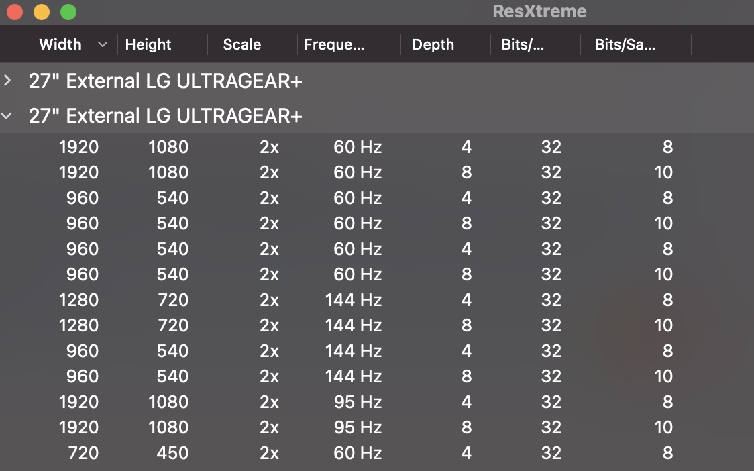Pick 960 x 540 144 Hz depth 8 mode

(377, 376)
